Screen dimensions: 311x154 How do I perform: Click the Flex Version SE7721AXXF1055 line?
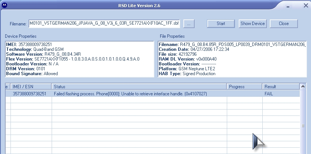[73, 59]
